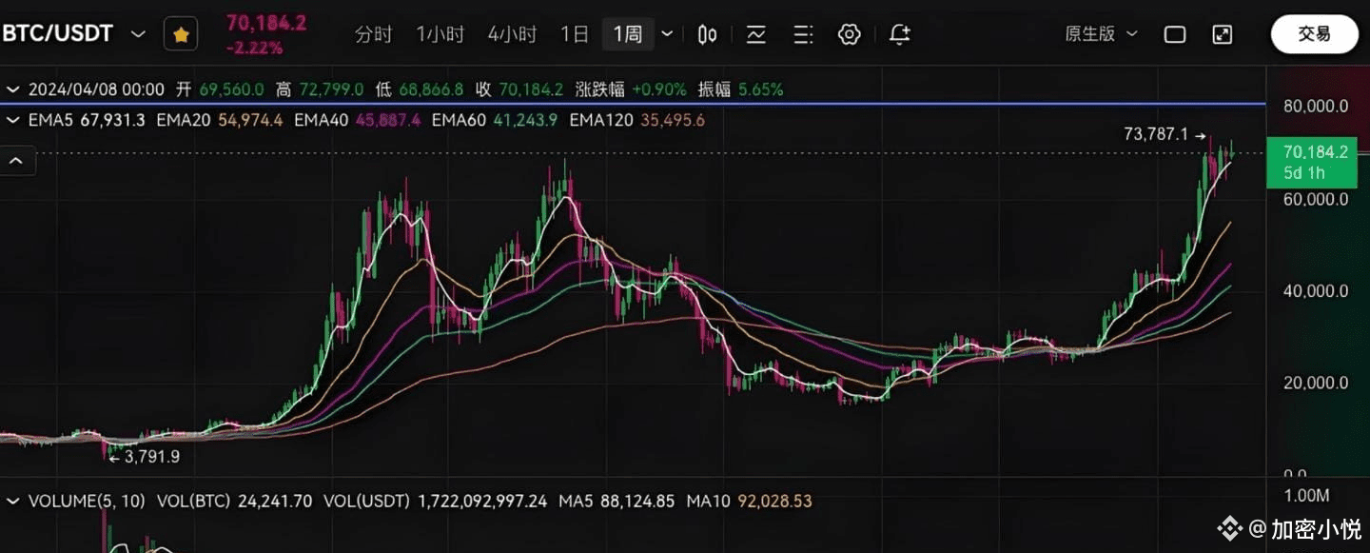Collapse the VOLUME indicator row

[12, 501]
